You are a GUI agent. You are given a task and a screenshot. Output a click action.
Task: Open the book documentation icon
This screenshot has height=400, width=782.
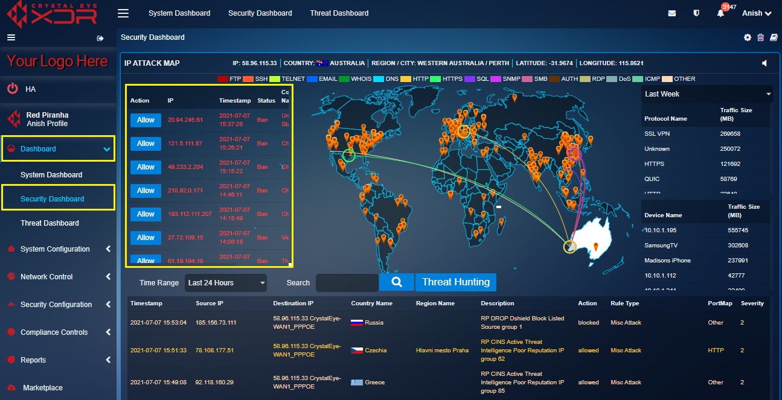774,37
